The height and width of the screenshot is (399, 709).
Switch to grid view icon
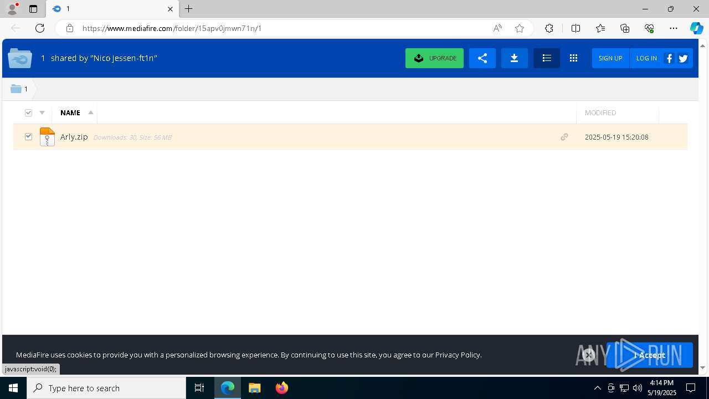tap(573, 58)
